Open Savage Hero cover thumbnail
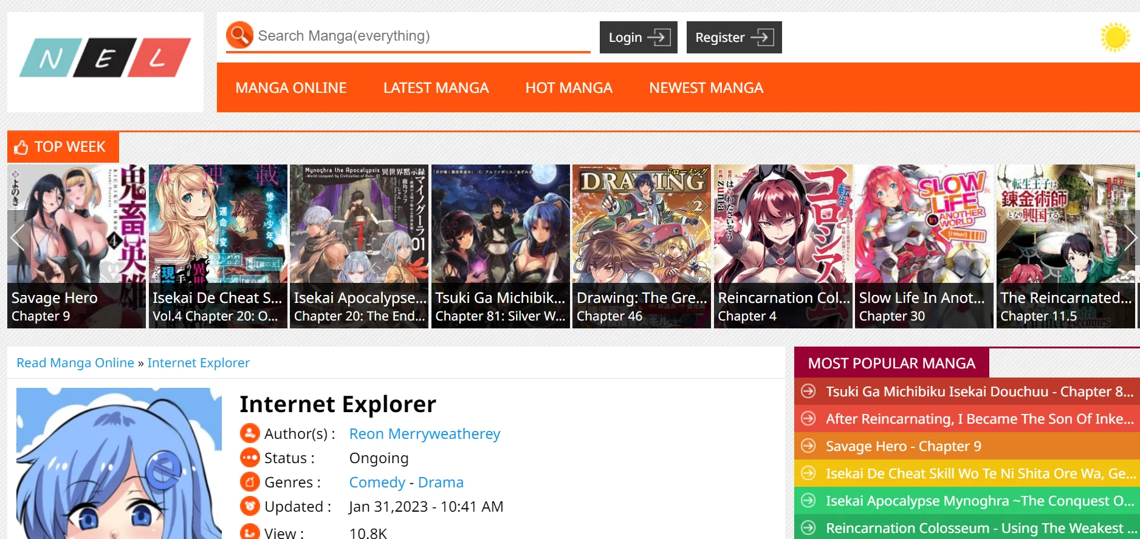 tap(77, 246)
